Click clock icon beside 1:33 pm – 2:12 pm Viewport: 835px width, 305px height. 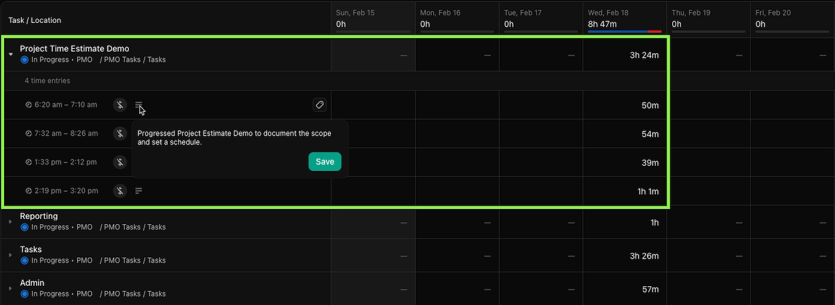[x=29, y=162]
